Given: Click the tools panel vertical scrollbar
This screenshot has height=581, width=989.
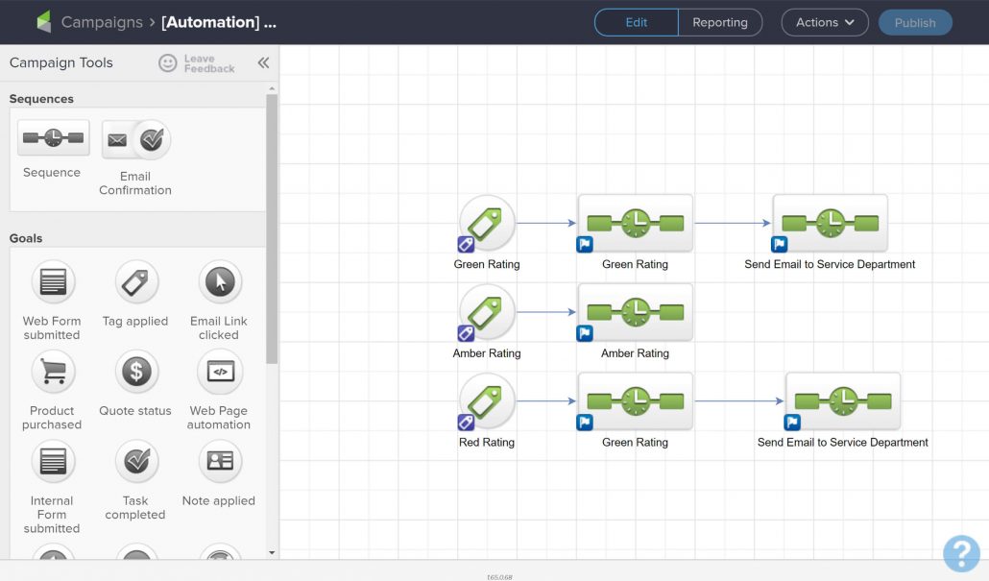Looking at the screenshot, I should (x=272, y=229).
